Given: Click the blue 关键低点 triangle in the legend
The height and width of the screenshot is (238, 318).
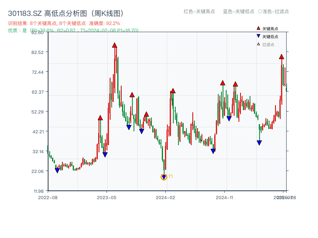Looking at the screenshot, I should tap(258, 36).
